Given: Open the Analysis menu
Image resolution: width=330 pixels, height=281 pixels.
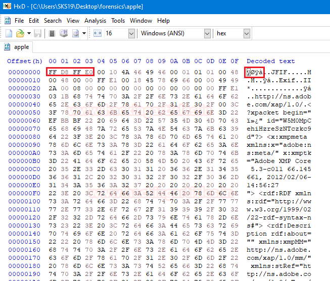Looking at the screenshot, I should 95,21.
